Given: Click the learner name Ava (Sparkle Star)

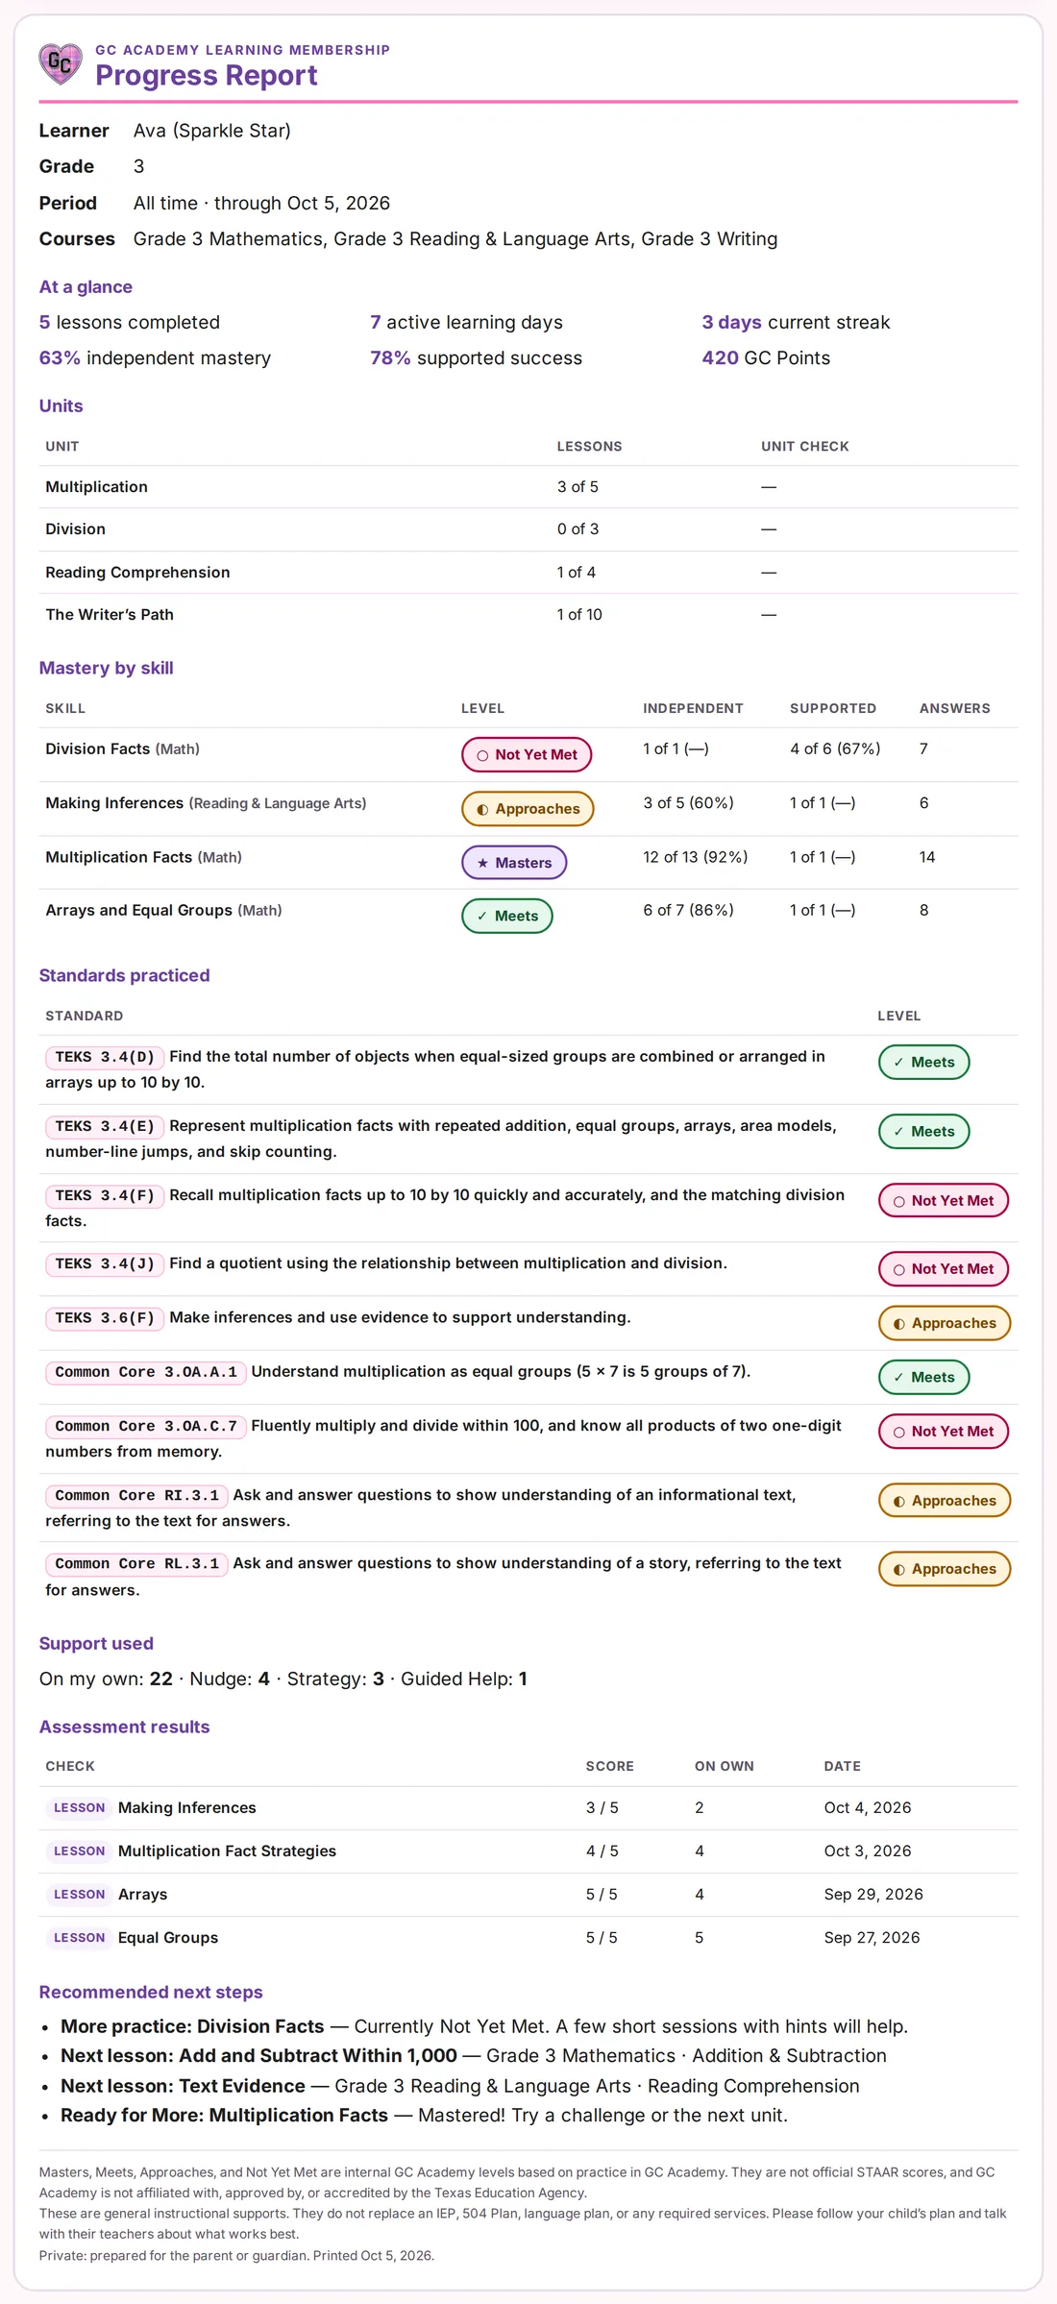Looking at the screenshot, I should (x=211, y=131).
